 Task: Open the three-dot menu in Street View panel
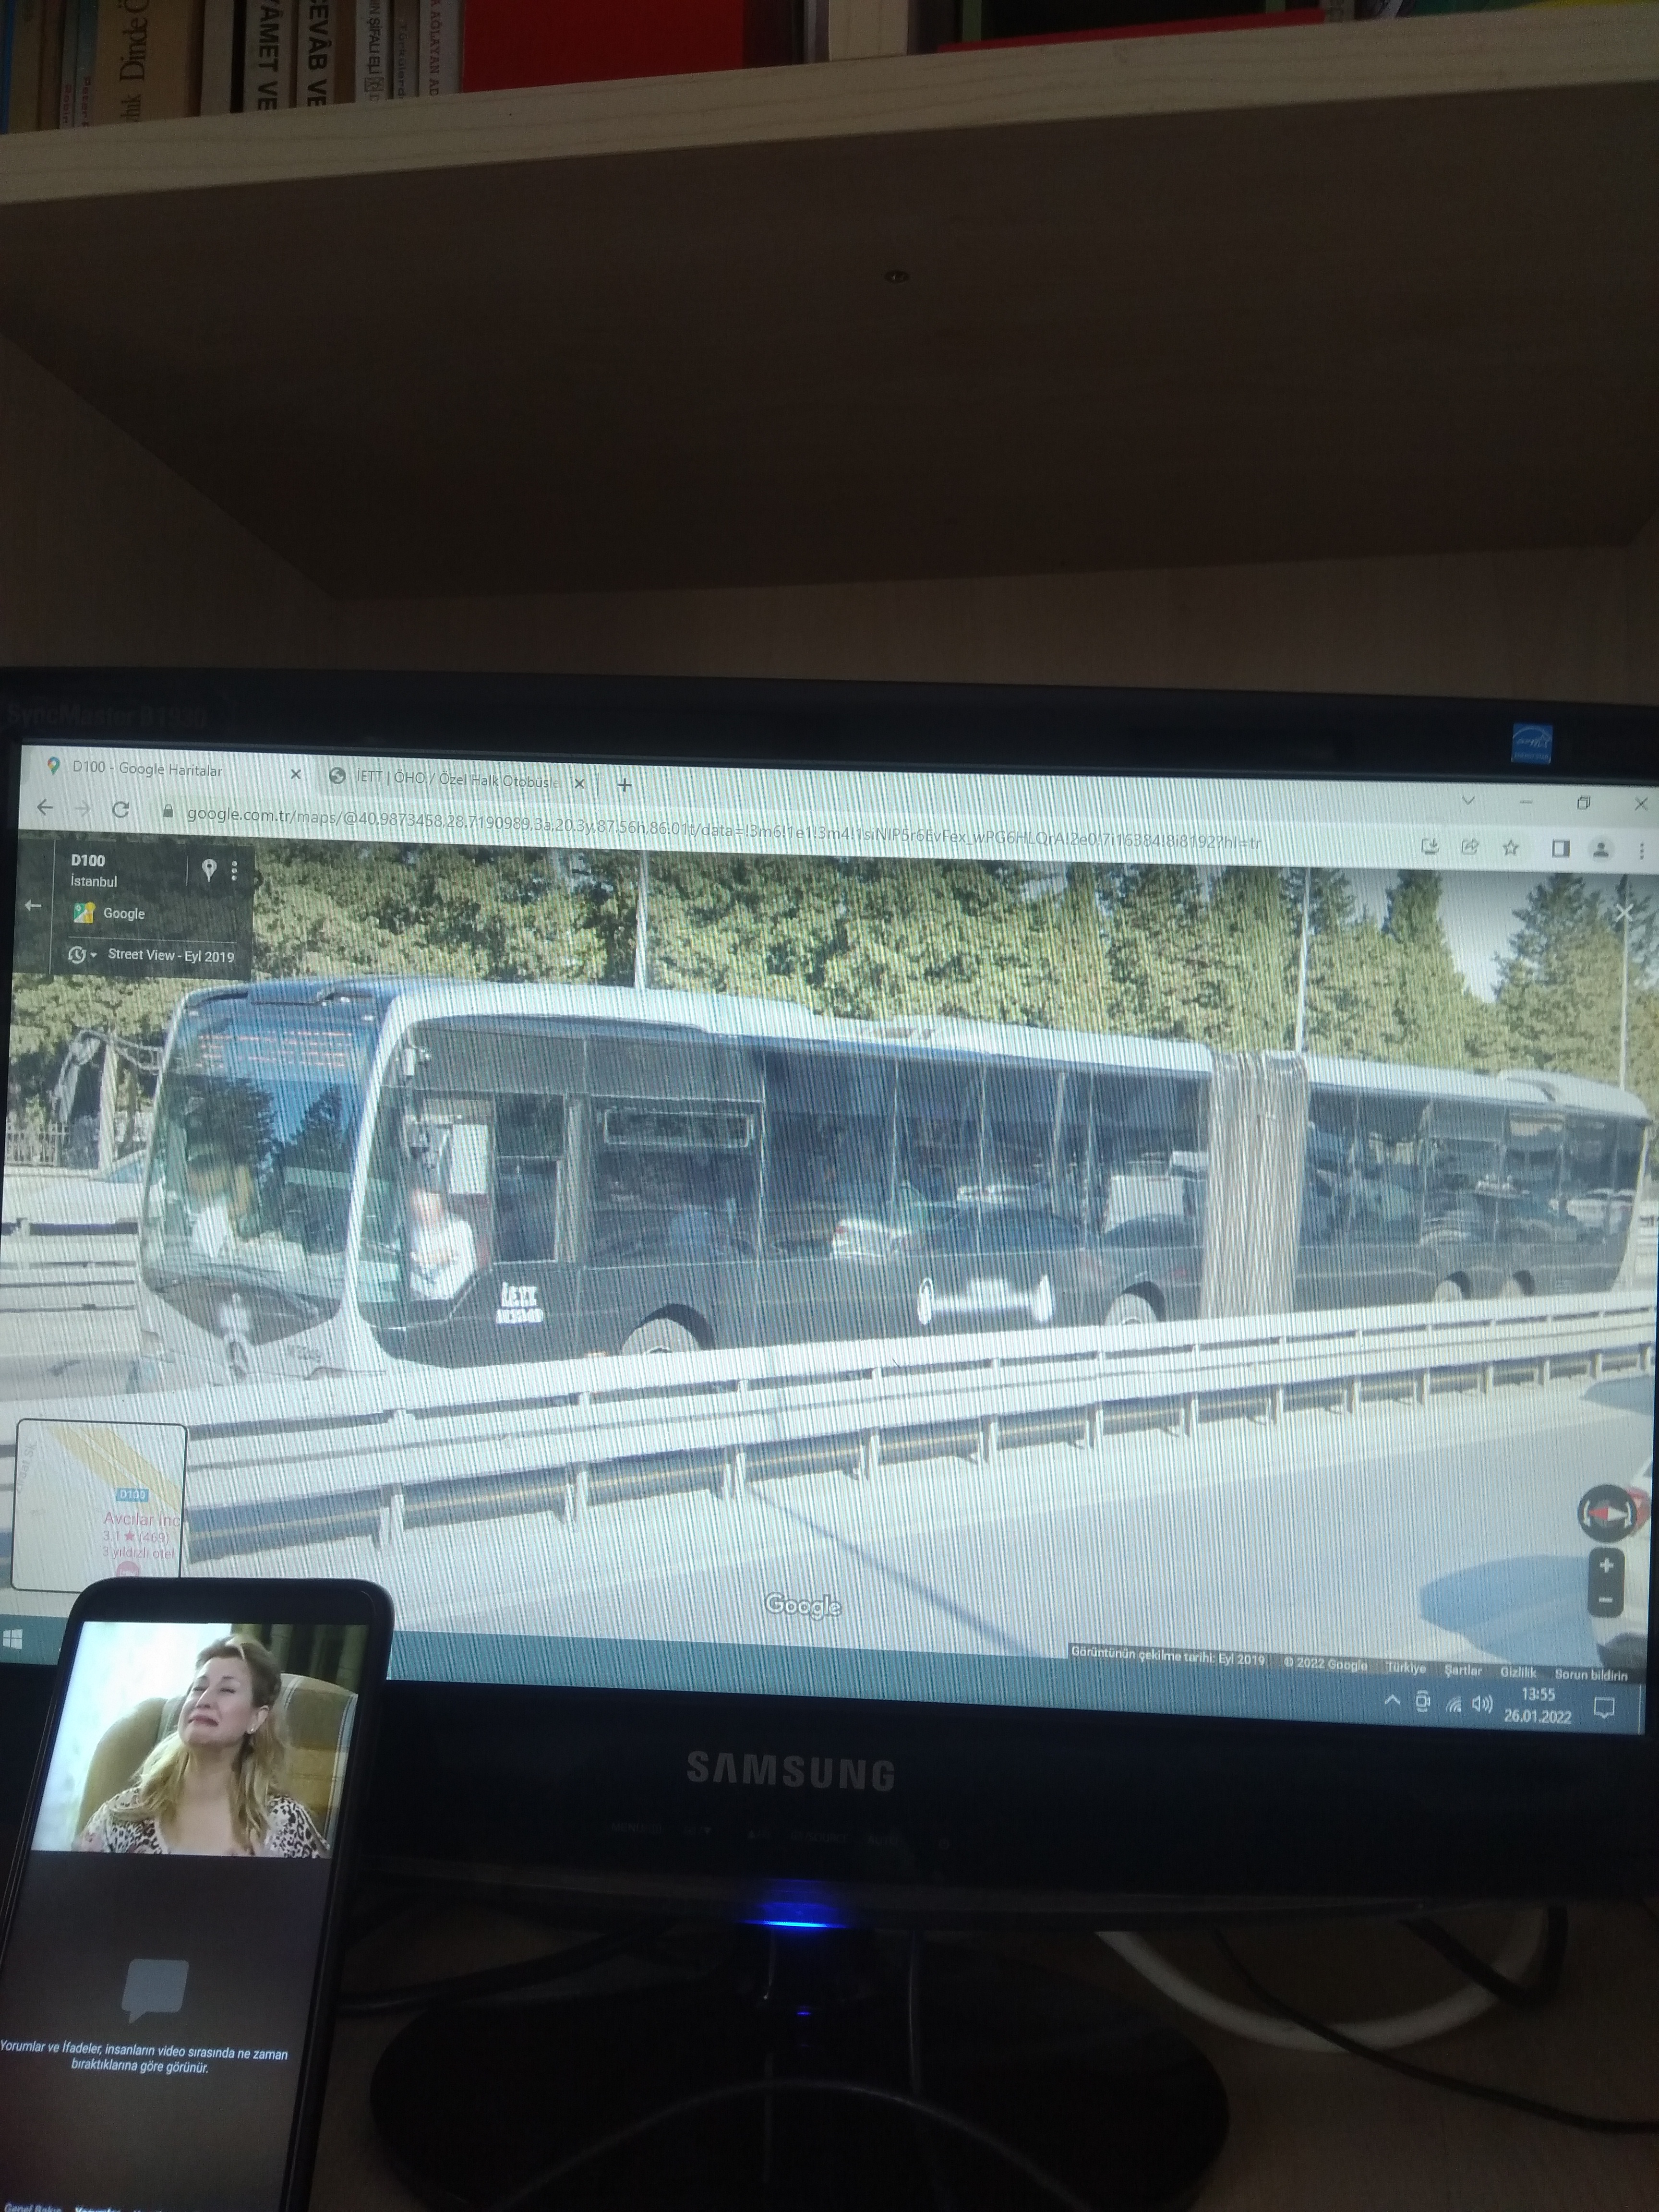pyautogui.click(x=234, y=871)
